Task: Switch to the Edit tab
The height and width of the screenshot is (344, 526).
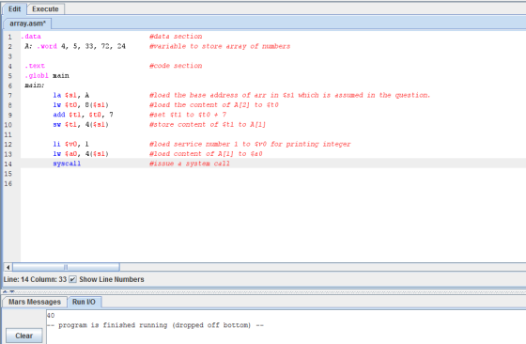Action: tap(14, 9)
